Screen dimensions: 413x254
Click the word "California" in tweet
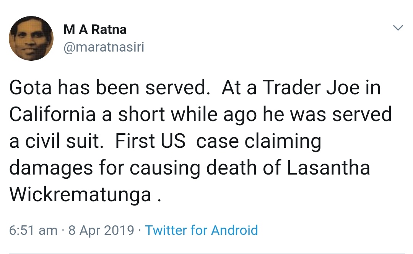pos(52,115)
